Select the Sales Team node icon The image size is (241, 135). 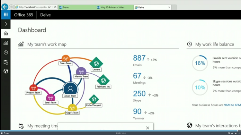(66, 58)
